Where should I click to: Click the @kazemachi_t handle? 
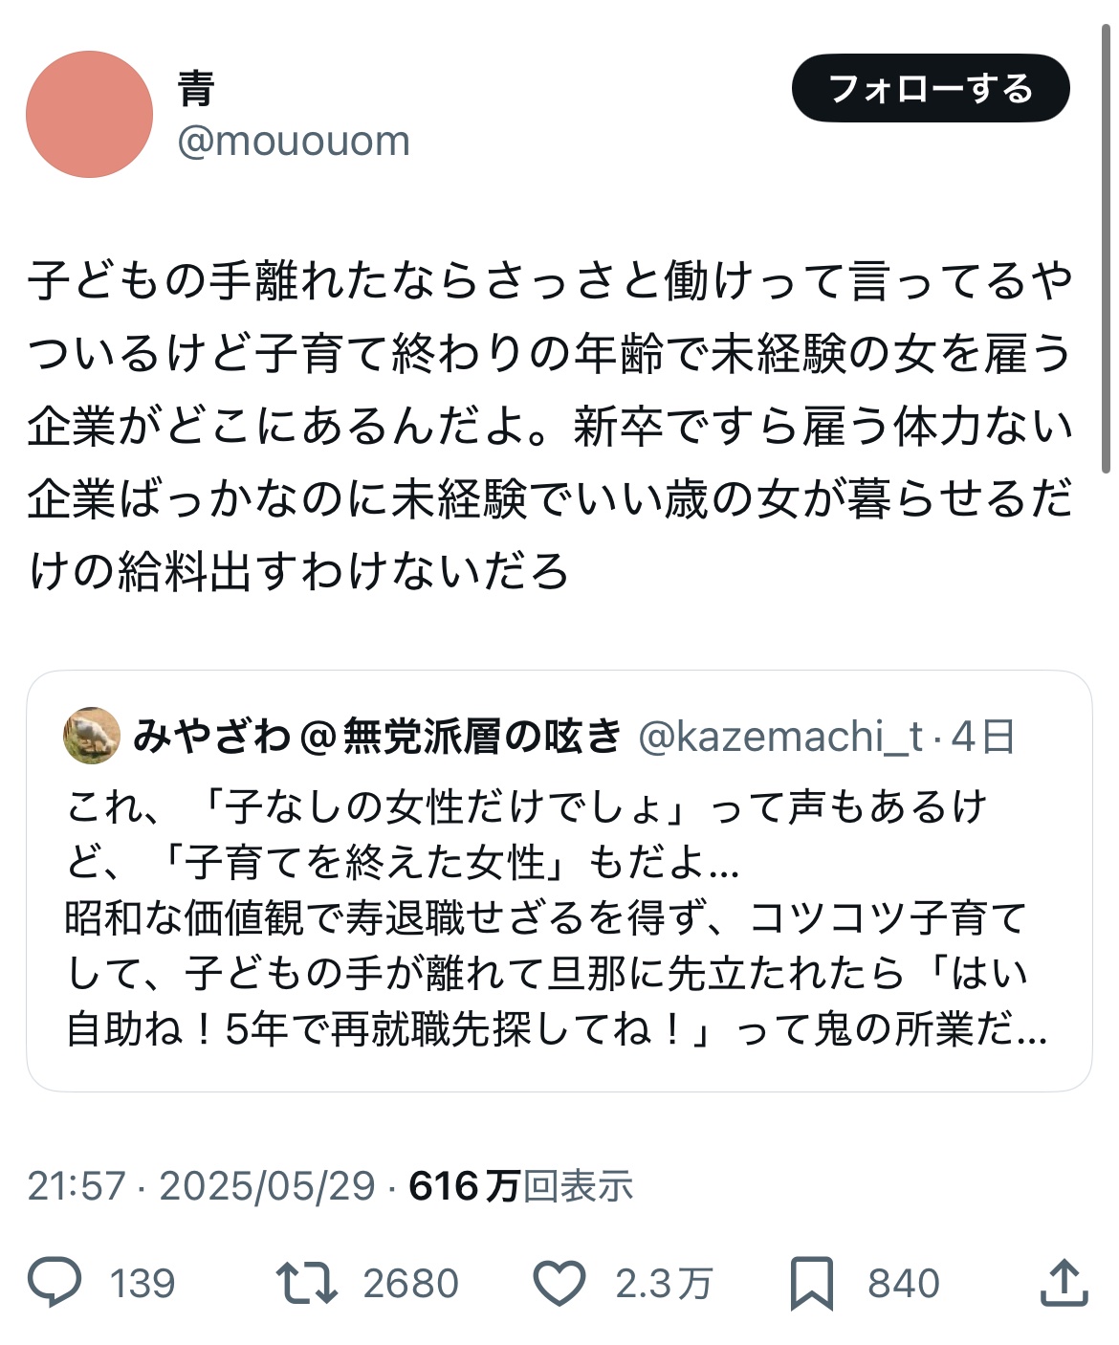pyautogui.click(x=780, y=736)
